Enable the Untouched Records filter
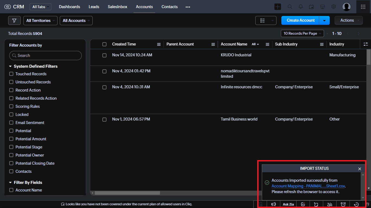 [x=11, y=82]
